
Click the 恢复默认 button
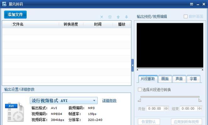149,122
